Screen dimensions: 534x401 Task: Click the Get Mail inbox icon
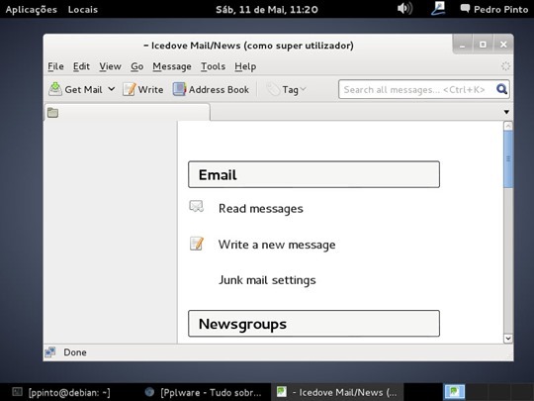click(55, 89)
